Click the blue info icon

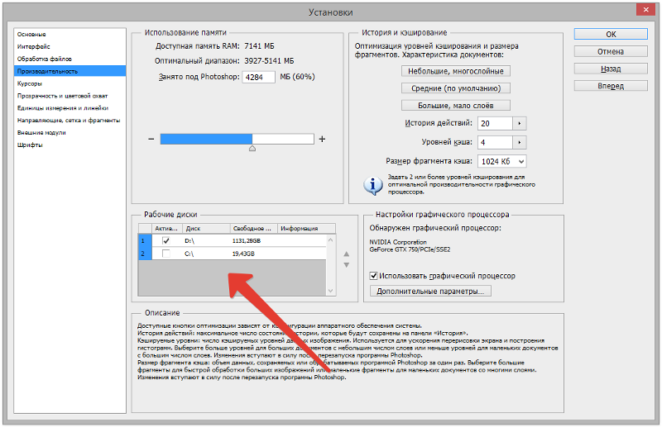pyautogui.click(x=373, y=185)
